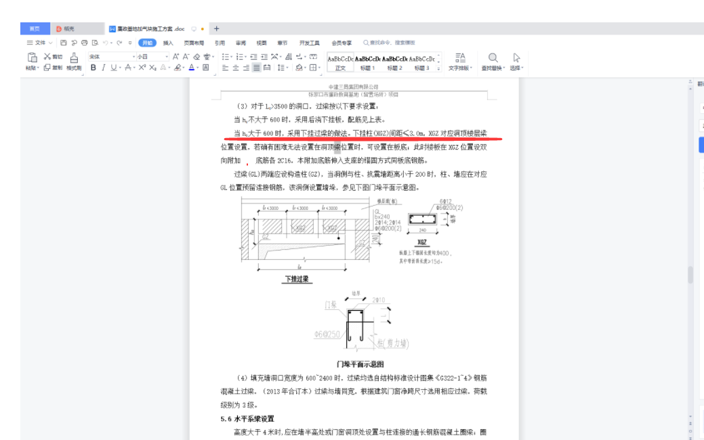Apply Subscript X₂ formatting
704x440 pixels.
tap(152, 68)
